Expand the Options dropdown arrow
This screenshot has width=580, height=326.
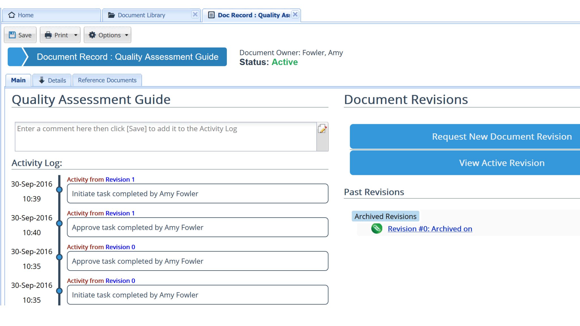click(127, 35)
